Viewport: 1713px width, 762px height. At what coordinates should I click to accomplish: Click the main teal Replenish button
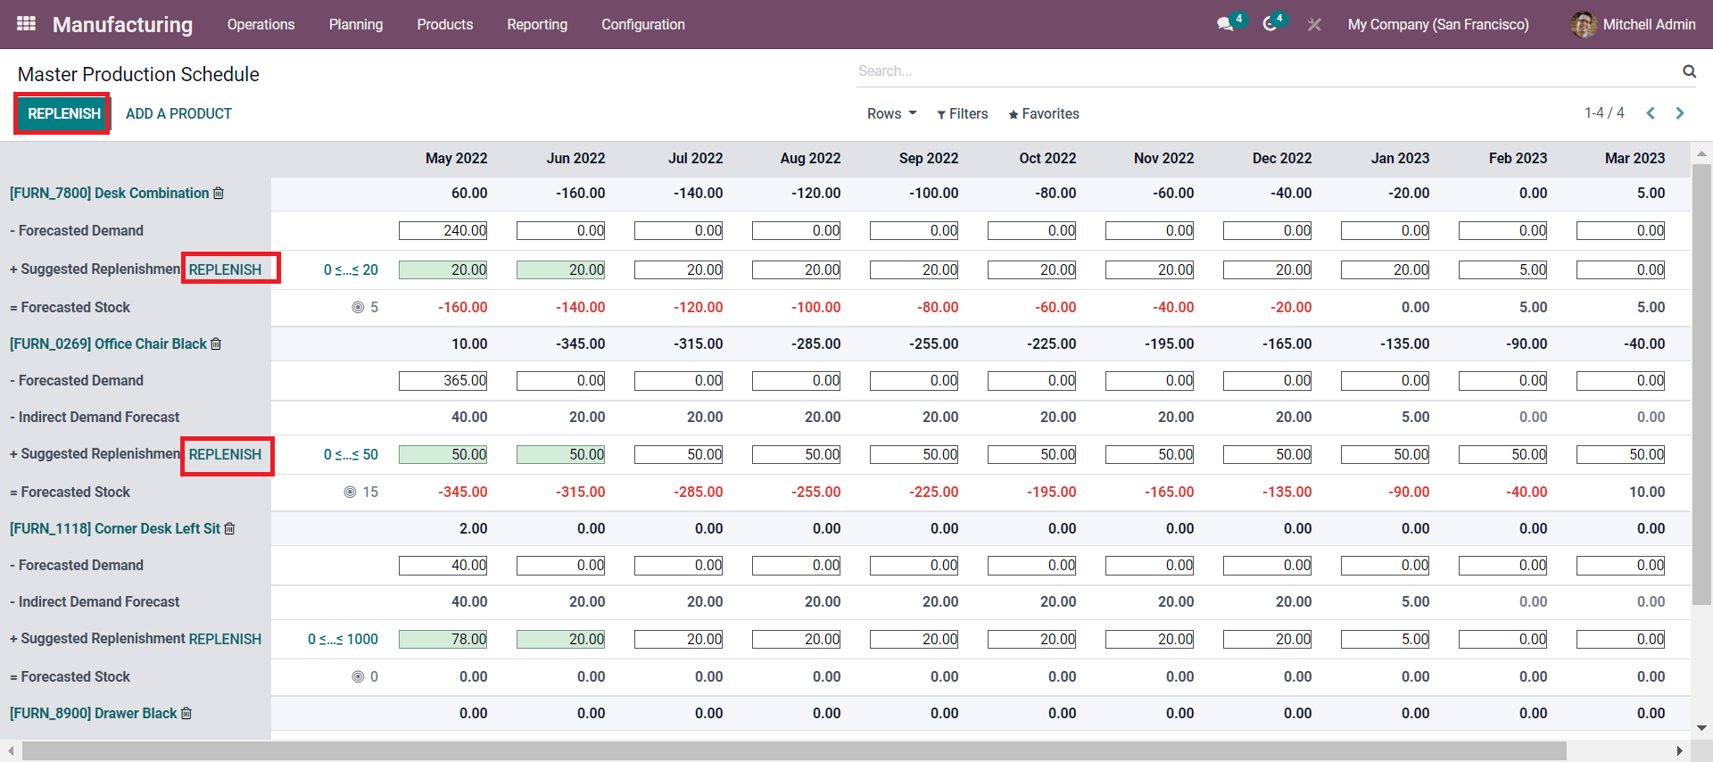(x=63, y=114)
